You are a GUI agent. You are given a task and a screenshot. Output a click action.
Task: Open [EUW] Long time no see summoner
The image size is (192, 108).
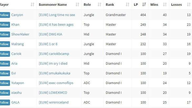[57, 15]
